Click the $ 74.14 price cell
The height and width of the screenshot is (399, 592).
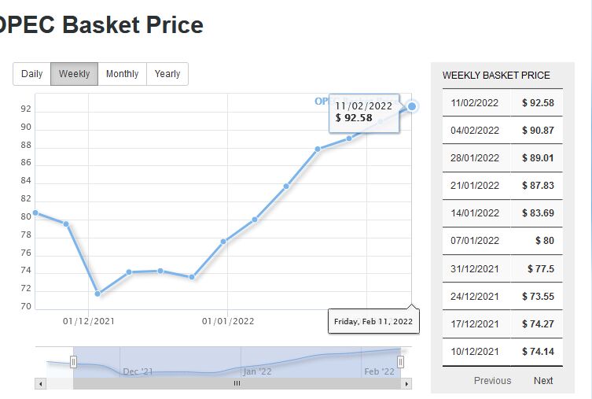538,351
